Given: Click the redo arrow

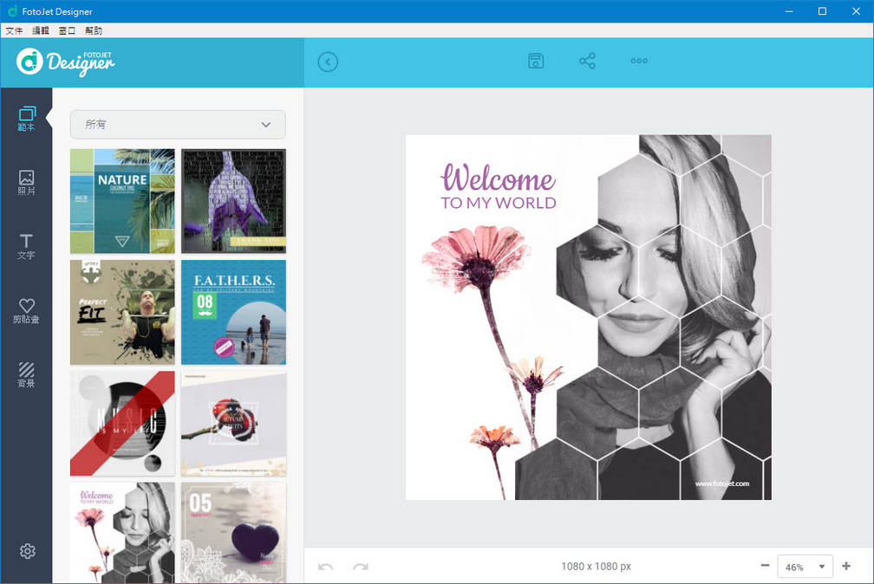Looking at the screenshot, I should [x=360, y=567].
